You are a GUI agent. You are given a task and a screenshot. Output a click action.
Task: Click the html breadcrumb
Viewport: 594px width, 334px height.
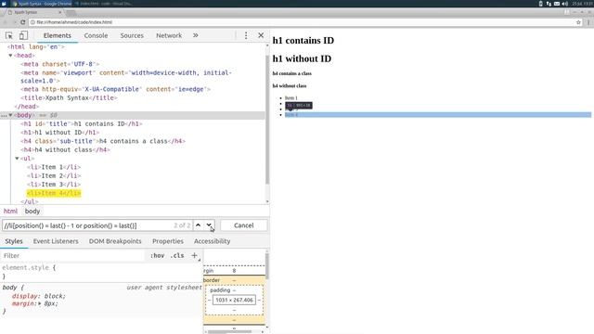click(x=10, y=212)
